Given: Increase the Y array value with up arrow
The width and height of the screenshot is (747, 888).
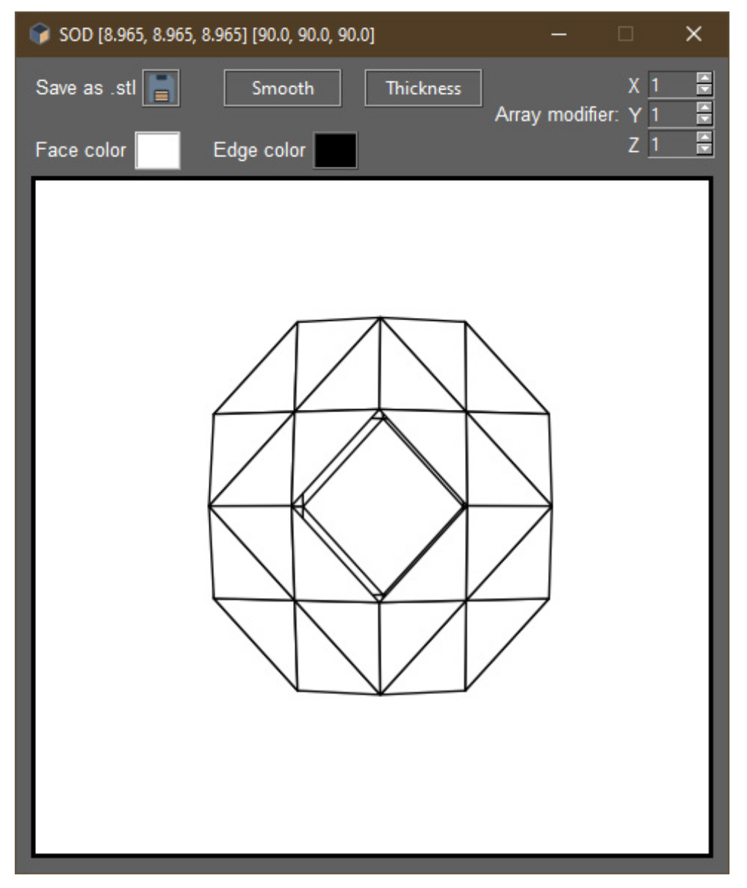Looking at the screenshot, I should (x=704, y=109).
